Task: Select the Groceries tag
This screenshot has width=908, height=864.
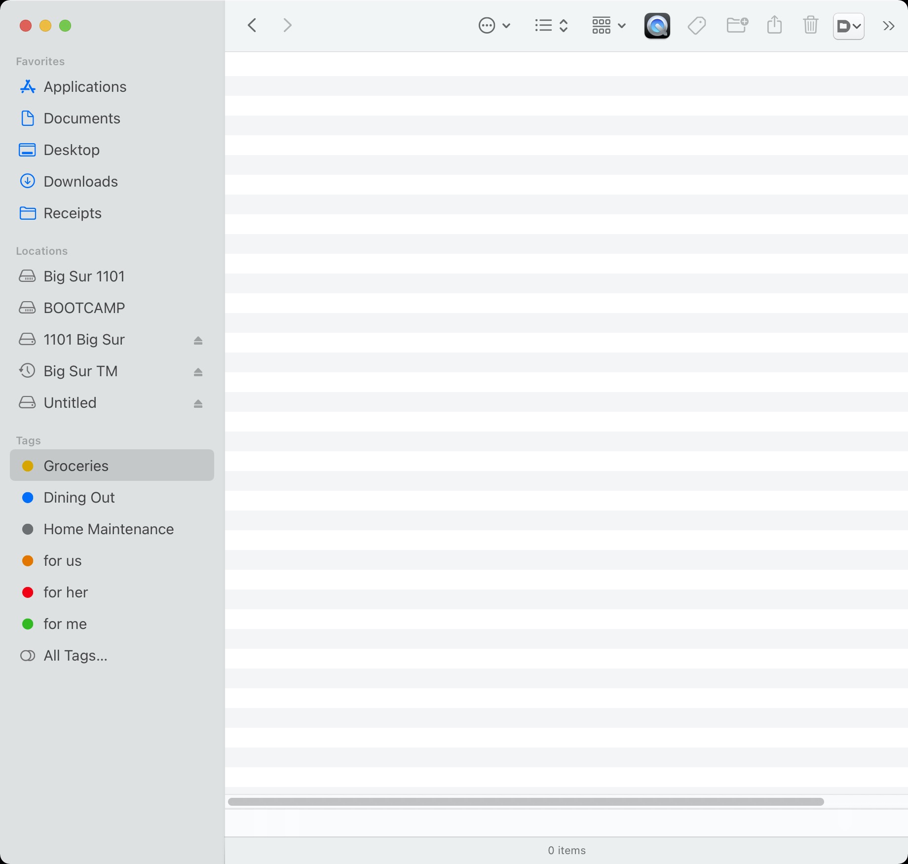Action: click(112, 465)
